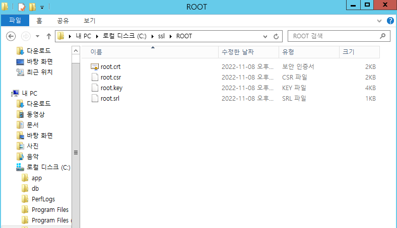Viewport: 397px width, 228px height.
Task: Select the 4KB size cell
Action: pyautogui.click(x=370, y=88)
